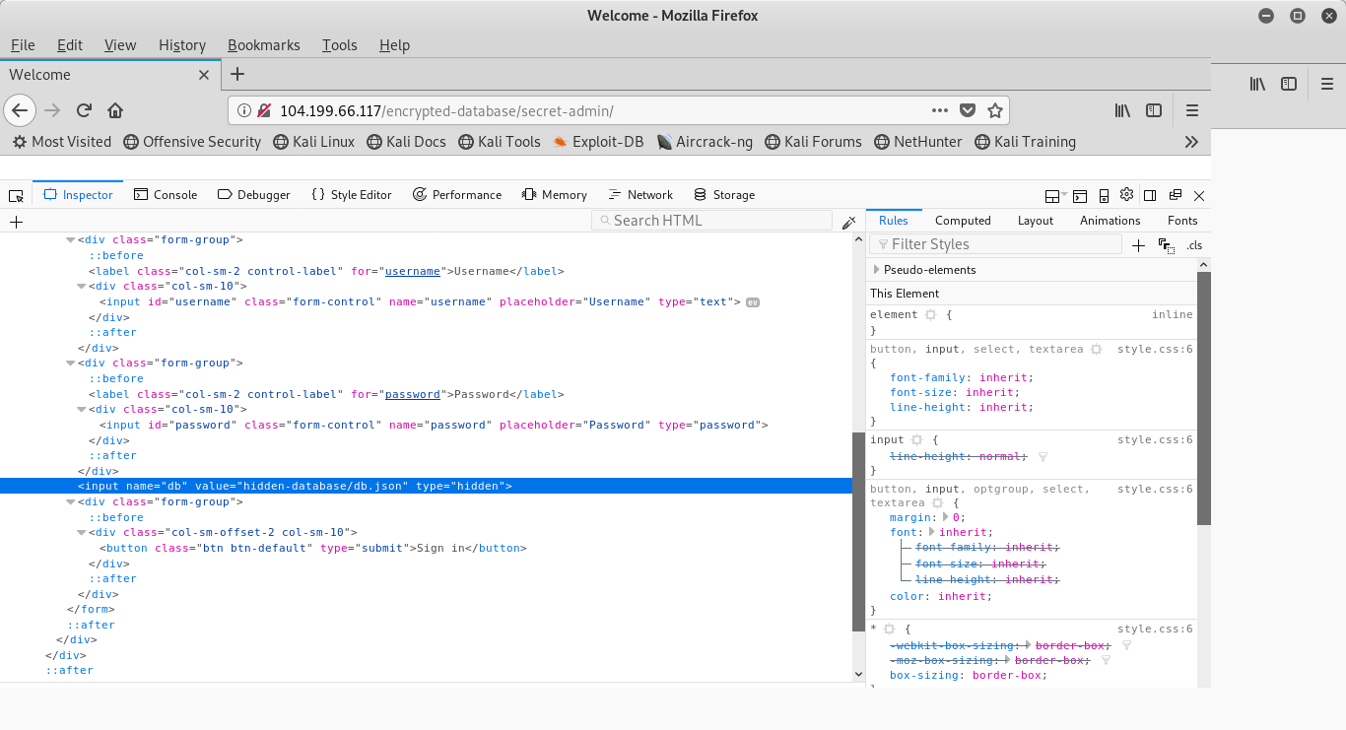Activate the element picker tool
Viewport: 1346px width, 730px height.
[x=16, y=195]
